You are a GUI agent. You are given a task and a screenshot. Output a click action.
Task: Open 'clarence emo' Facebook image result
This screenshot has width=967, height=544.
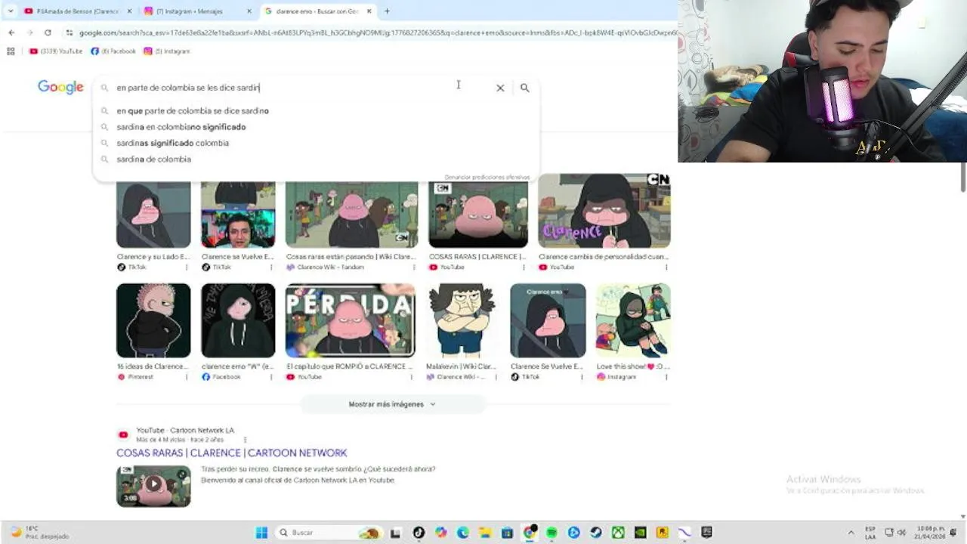coord(238,320)
